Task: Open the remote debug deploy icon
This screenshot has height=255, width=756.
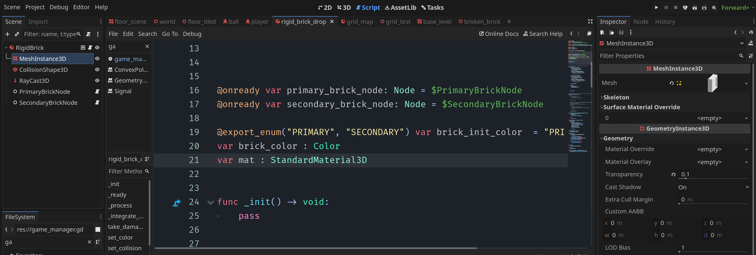Action: (685, 7)
